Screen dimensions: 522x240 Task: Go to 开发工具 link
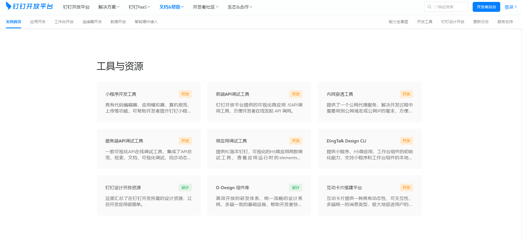[425, 22]
